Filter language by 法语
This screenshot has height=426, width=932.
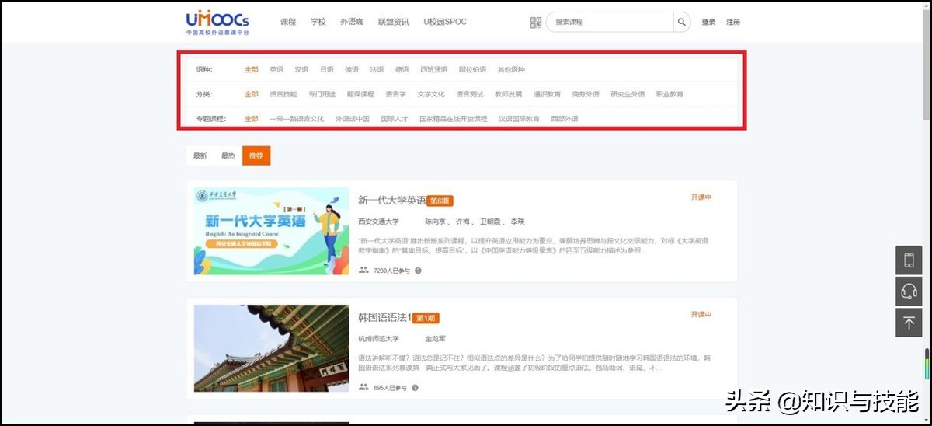(377, 70)
